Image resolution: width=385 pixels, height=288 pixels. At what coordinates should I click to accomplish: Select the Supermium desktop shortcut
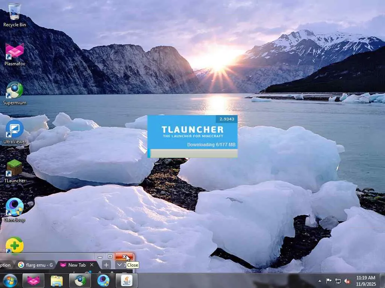[15, 93]
